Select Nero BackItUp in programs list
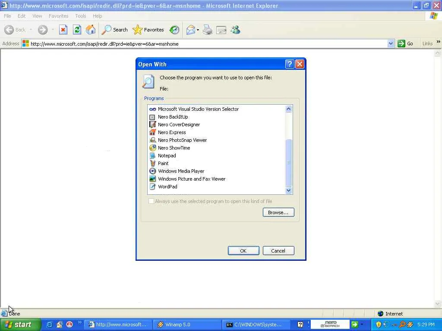 pyautogui.click(x=169, y=117)
